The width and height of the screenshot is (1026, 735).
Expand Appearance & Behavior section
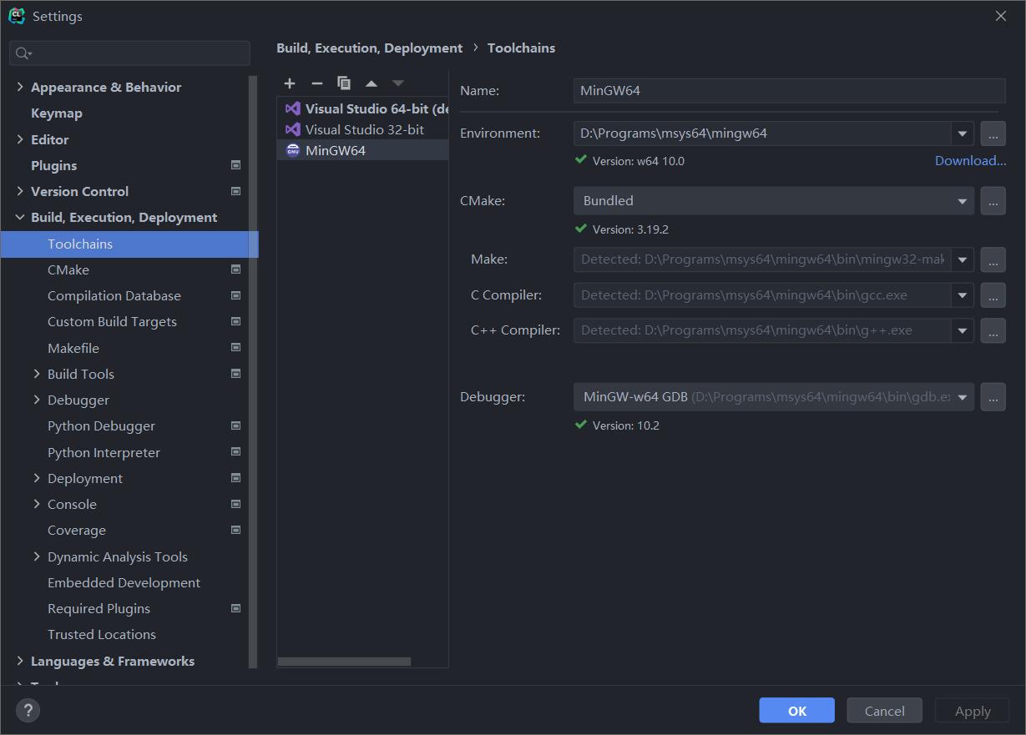point(20,87)
